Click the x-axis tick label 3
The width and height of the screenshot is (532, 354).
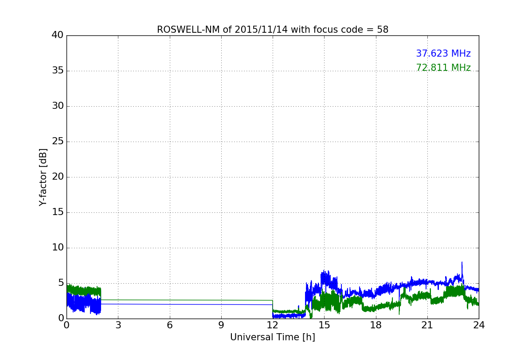pos(118,325)
